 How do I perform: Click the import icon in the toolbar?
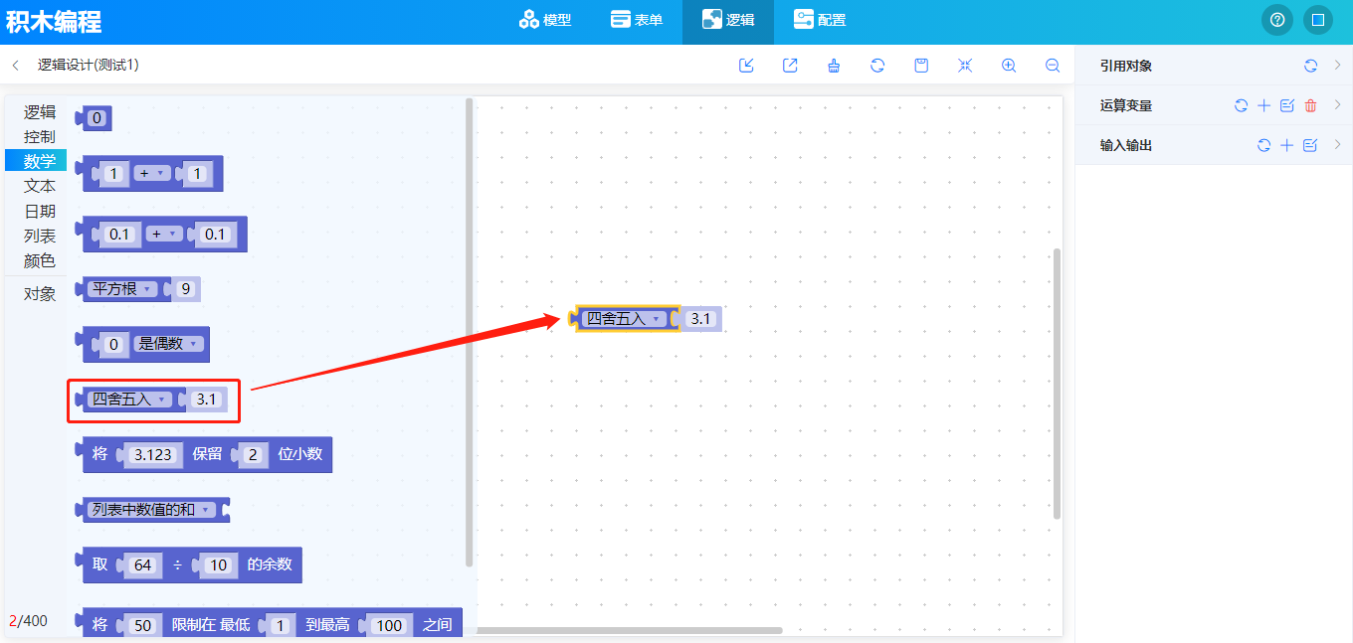pos(746,66)
